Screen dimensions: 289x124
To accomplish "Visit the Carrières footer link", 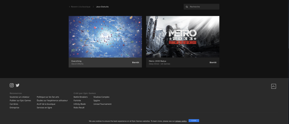I will [x=14, y=104].
